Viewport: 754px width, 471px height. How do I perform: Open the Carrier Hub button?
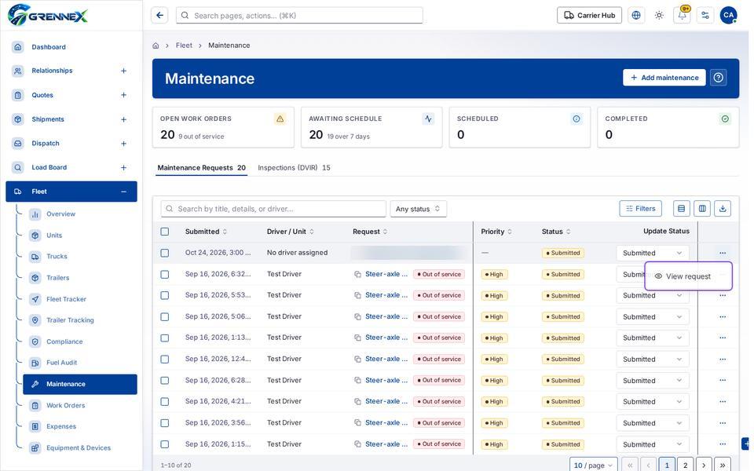click(x=589, y=16)
